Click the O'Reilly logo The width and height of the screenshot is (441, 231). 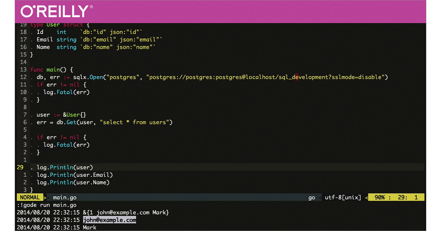[56, 11]
